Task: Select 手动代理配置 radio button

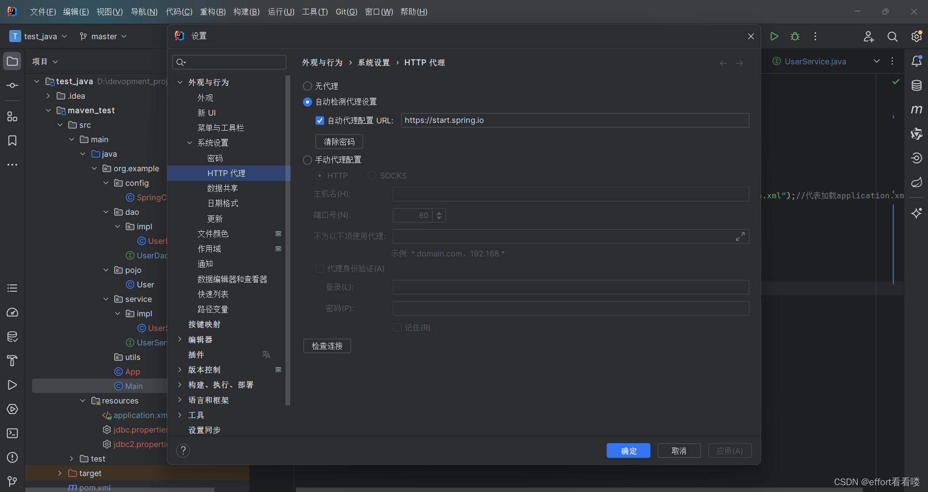Action: (x=308, y=160)
